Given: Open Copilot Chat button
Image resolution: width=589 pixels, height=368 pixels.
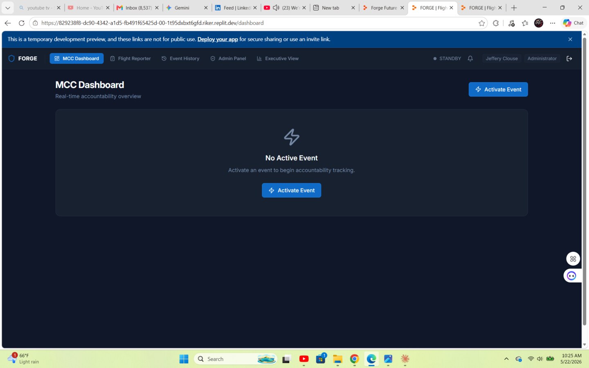Looking at the screenshot, I should coord(573,23).
